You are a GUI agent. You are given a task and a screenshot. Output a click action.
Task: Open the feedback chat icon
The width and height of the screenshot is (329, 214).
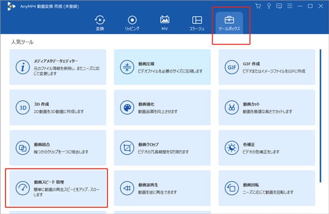[279, 6]
